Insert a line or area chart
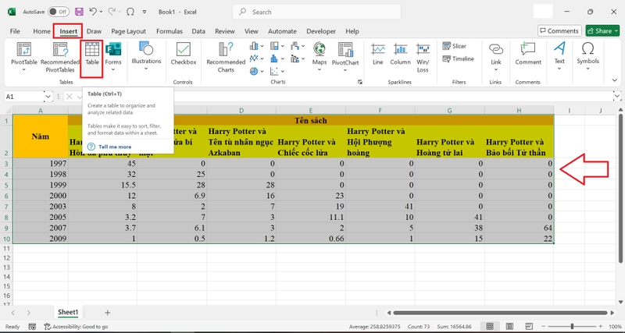The height and width of the screenshot is (333, 625). pyautogui.click(x=256, y=59)
